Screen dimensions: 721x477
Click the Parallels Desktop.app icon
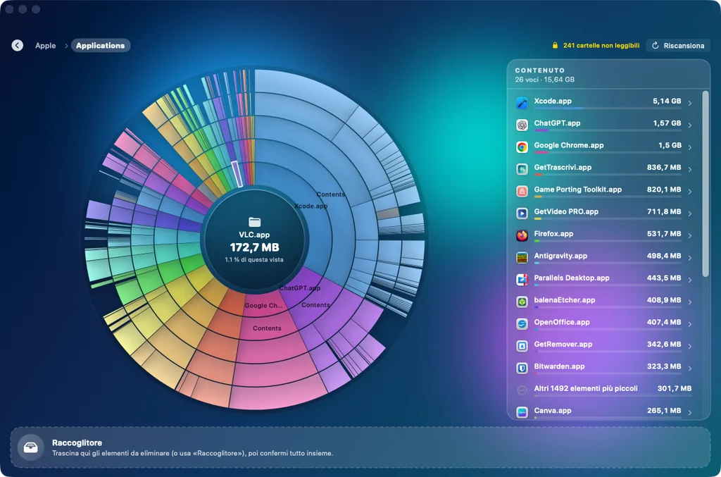522,279
